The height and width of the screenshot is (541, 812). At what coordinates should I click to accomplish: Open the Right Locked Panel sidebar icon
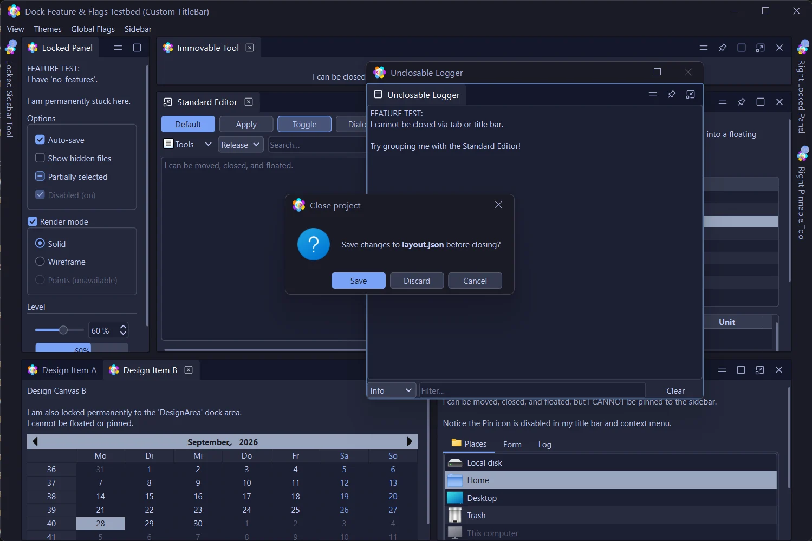802,47
